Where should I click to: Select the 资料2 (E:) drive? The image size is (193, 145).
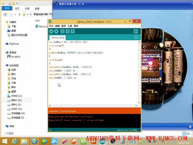coord(16,104)
